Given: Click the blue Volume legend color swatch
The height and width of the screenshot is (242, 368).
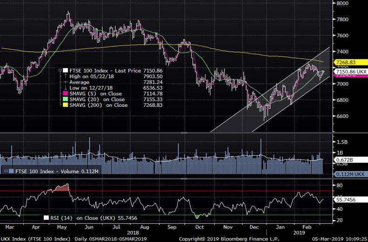Looking at the screenshot, I should (11, 171).
